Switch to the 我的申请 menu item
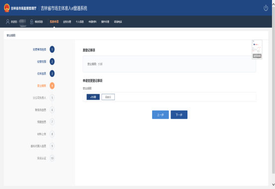Viewport: 275px width, 189px height. (54, 22)
